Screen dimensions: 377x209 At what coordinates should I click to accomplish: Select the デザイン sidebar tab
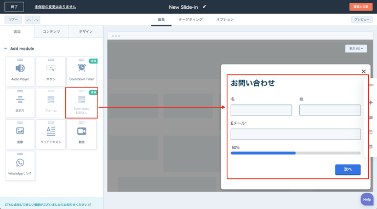pos(86,32)
